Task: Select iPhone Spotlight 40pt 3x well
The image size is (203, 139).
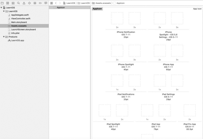Action: coord(135,51)
